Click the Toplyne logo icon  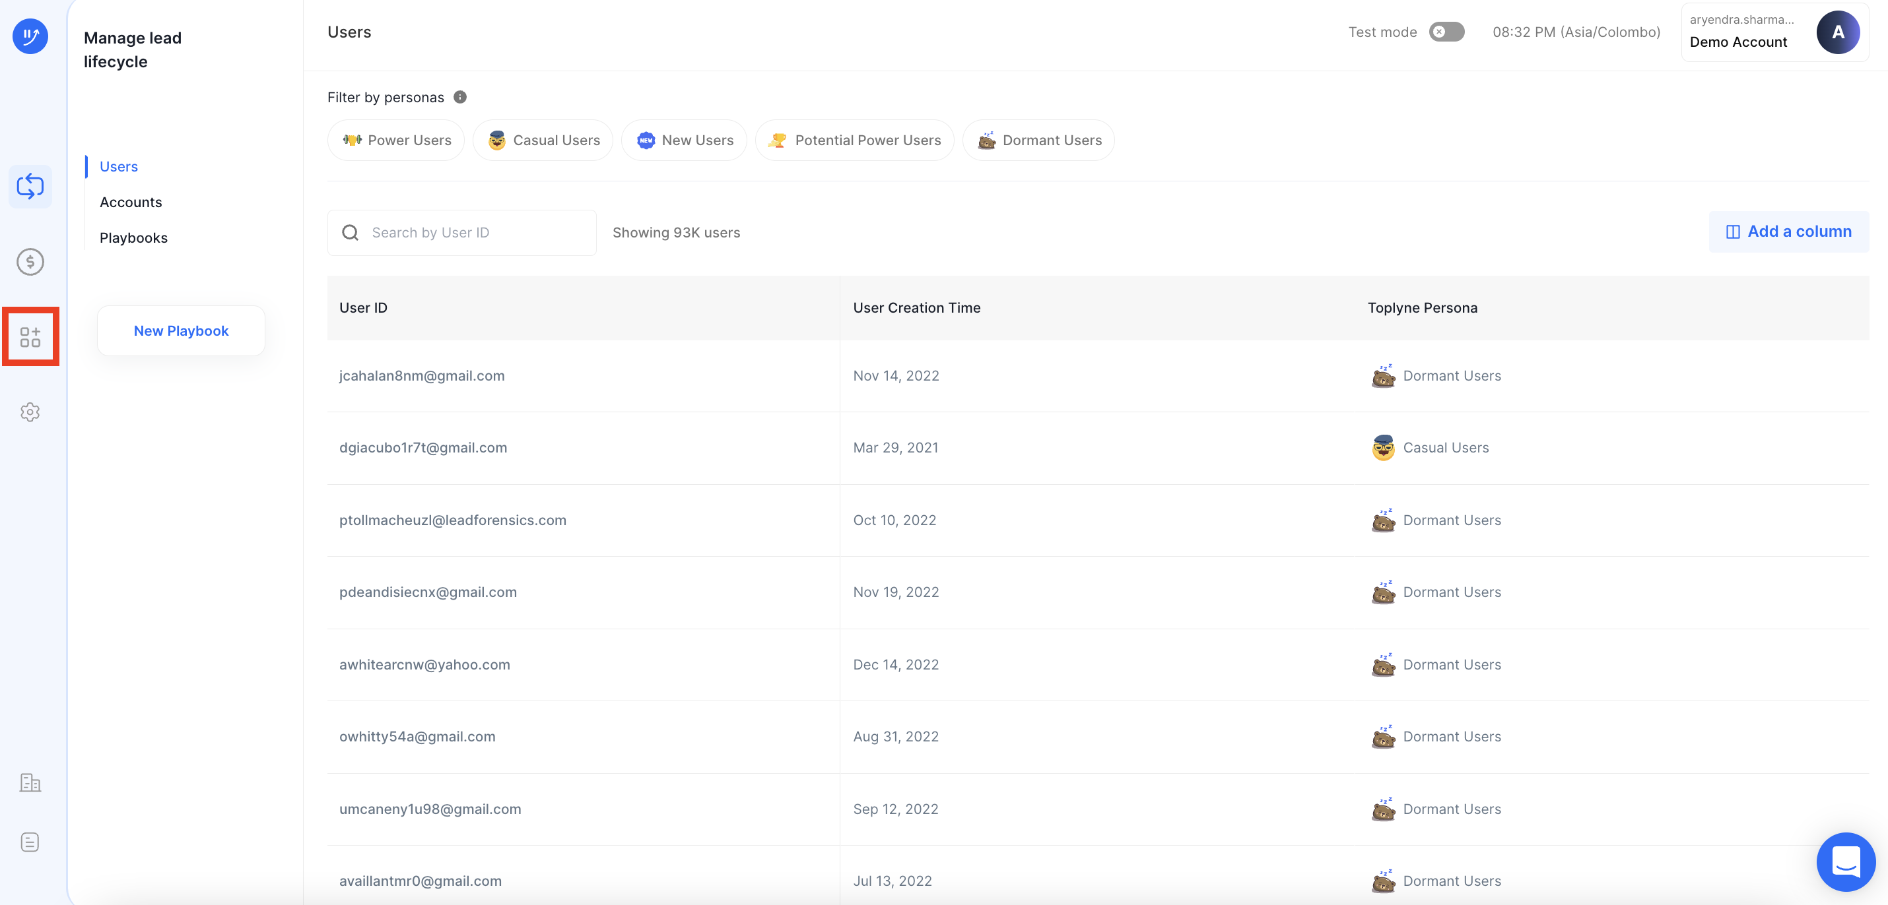pyautogui.click(x=30, y=36)
